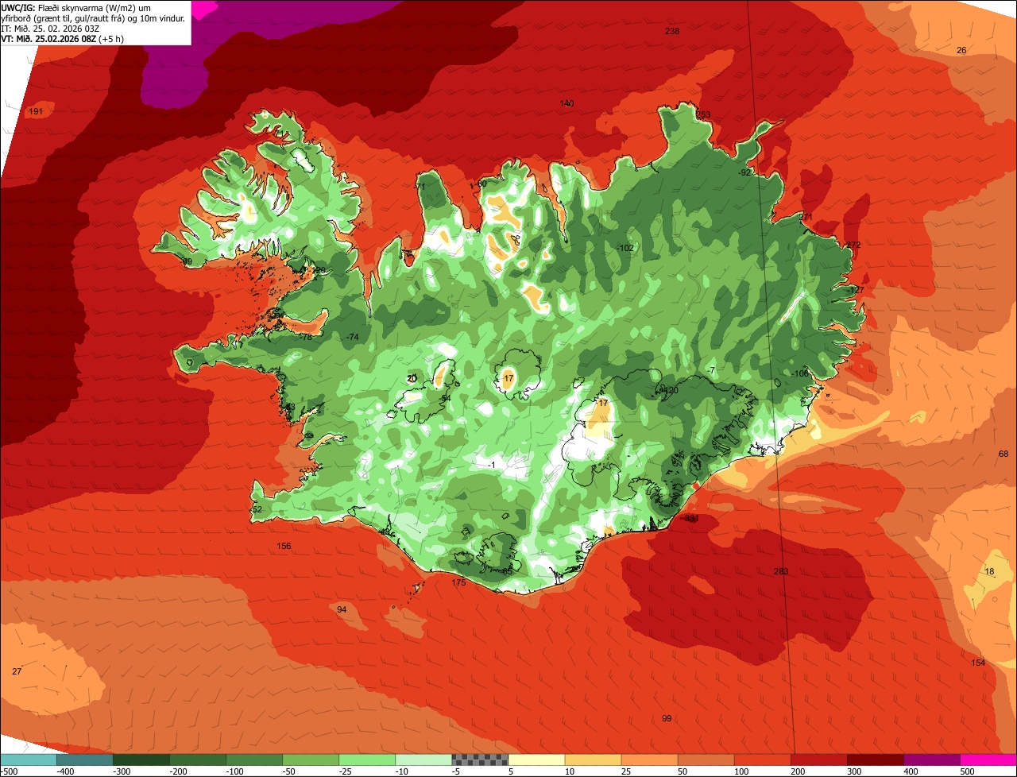This screenshot has height=777, width=1017.
Task: Click the valid time 'VT: Mið. 25.02.2026 08Z (+5 h)'
Action: [62, 38]
